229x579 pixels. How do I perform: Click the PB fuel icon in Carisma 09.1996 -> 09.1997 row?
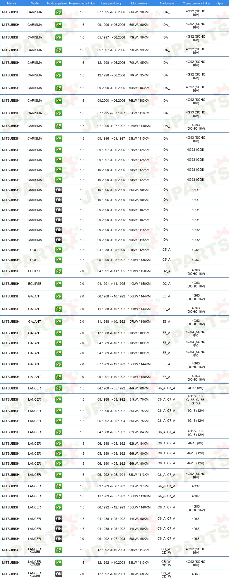(59, 139)
